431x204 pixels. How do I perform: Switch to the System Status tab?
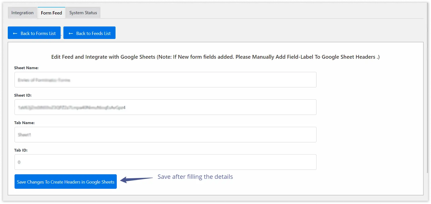(83, 13)
